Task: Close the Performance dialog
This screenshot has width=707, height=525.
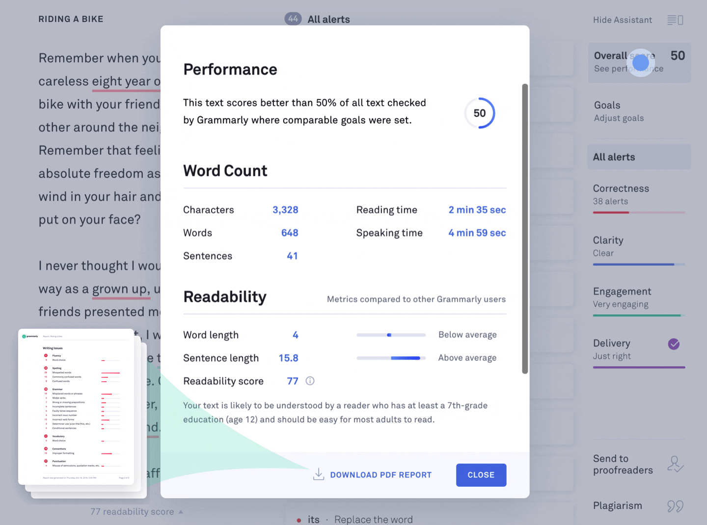Action: tap(481, 475)
